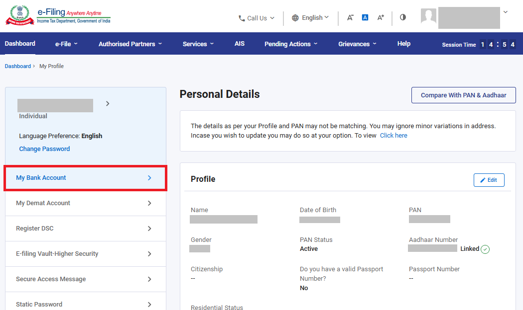
Task: Expand the user account menu chevron
Action: click(506, 12)
